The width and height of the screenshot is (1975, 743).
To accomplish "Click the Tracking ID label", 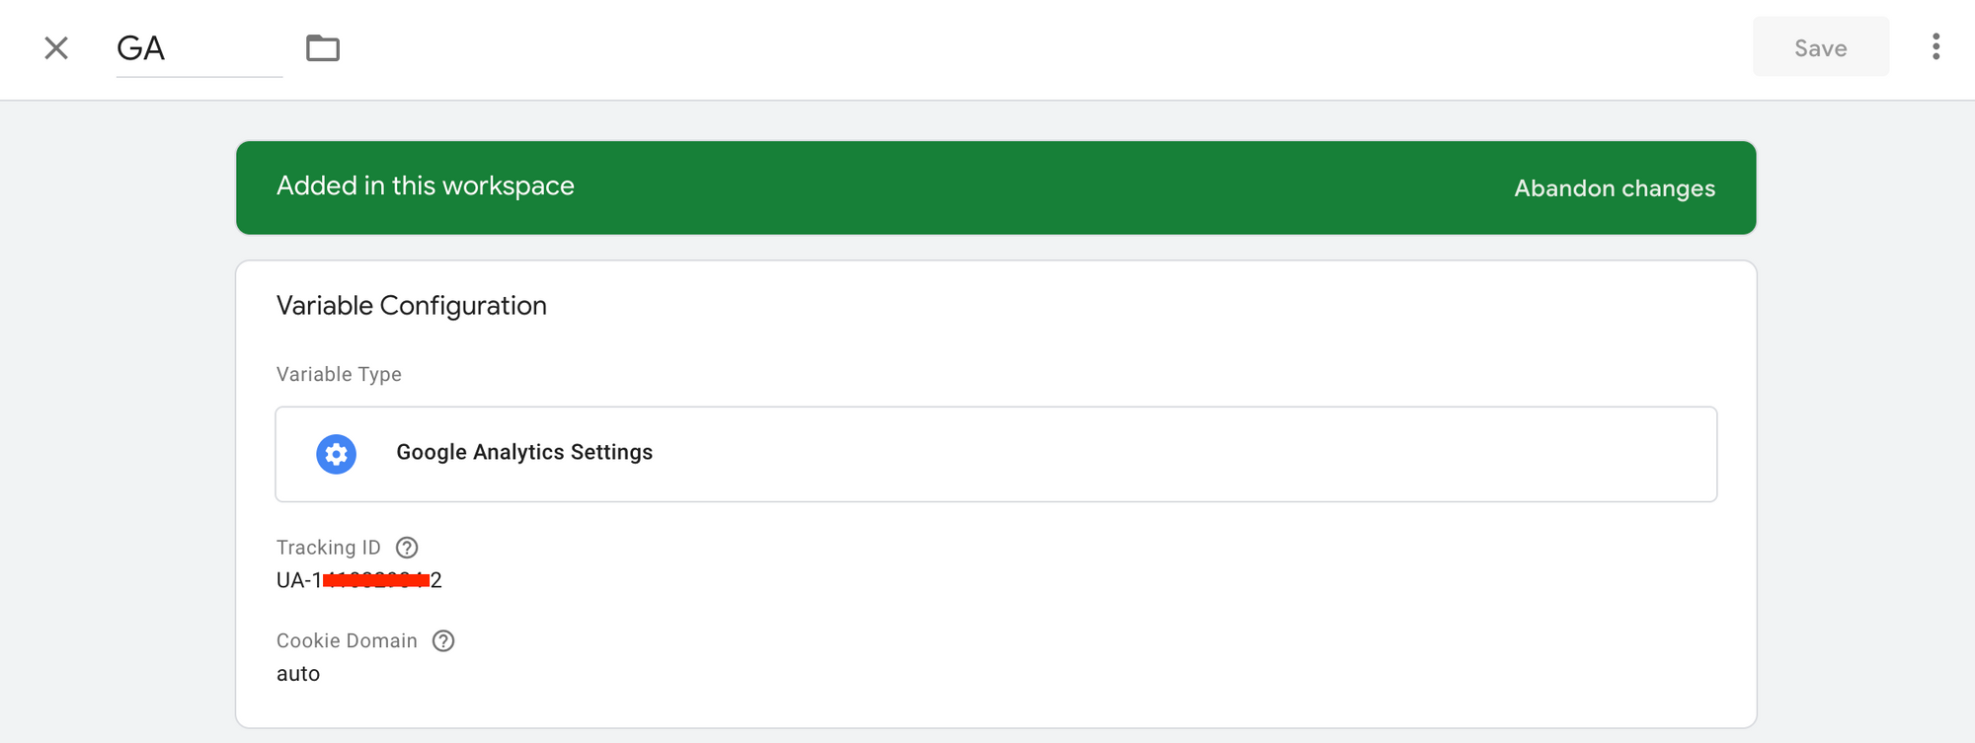I will pyautogui.click(x=329, y=548).
